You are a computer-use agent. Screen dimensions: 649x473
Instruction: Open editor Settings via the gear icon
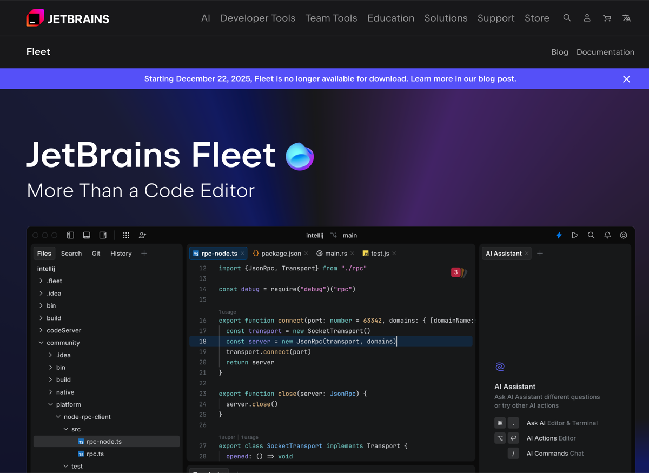click(624, 235)
